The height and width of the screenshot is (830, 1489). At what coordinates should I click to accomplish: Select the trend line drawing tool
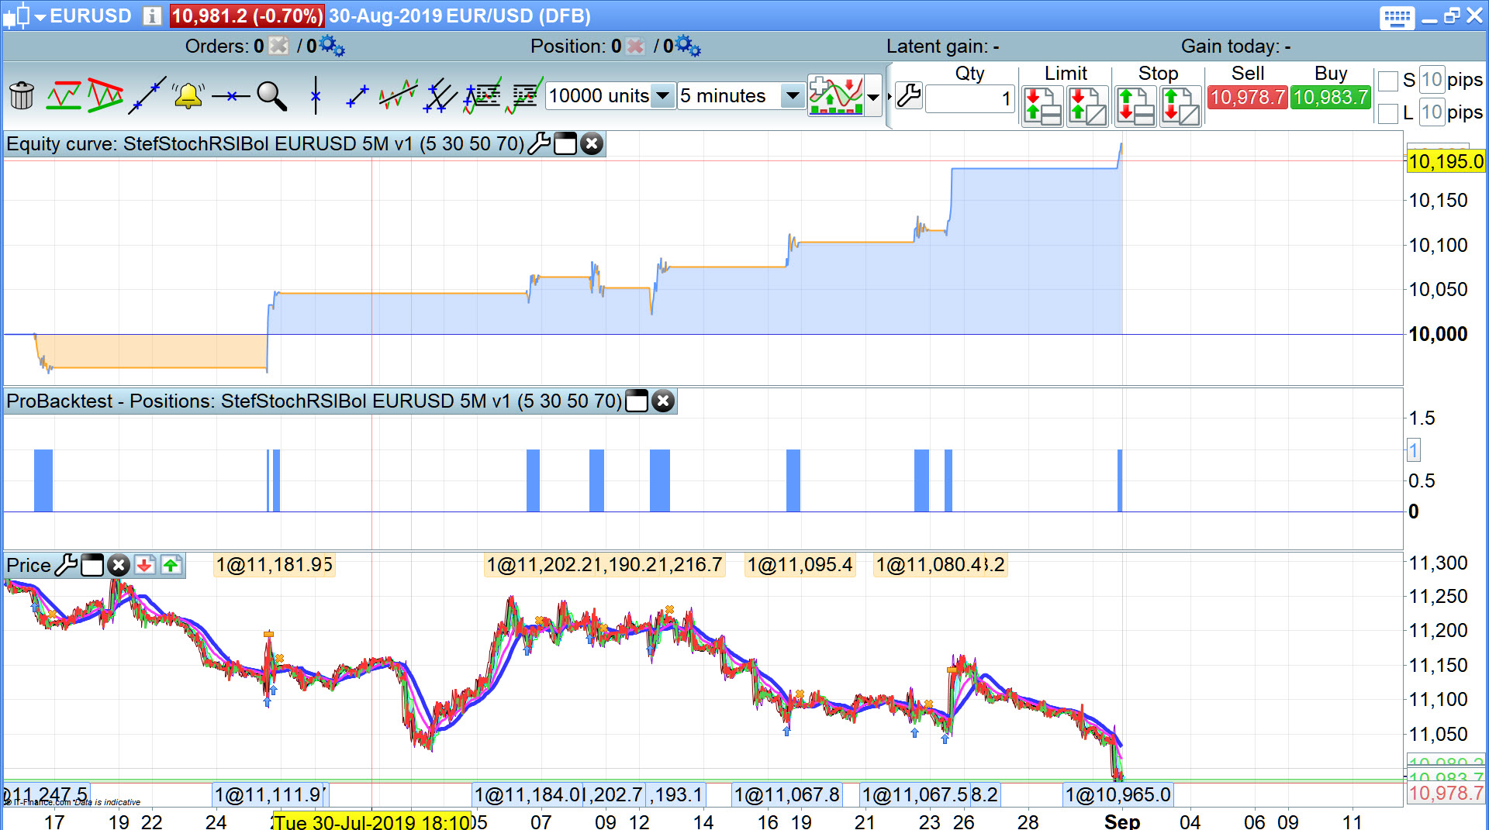tap(147, 96)
